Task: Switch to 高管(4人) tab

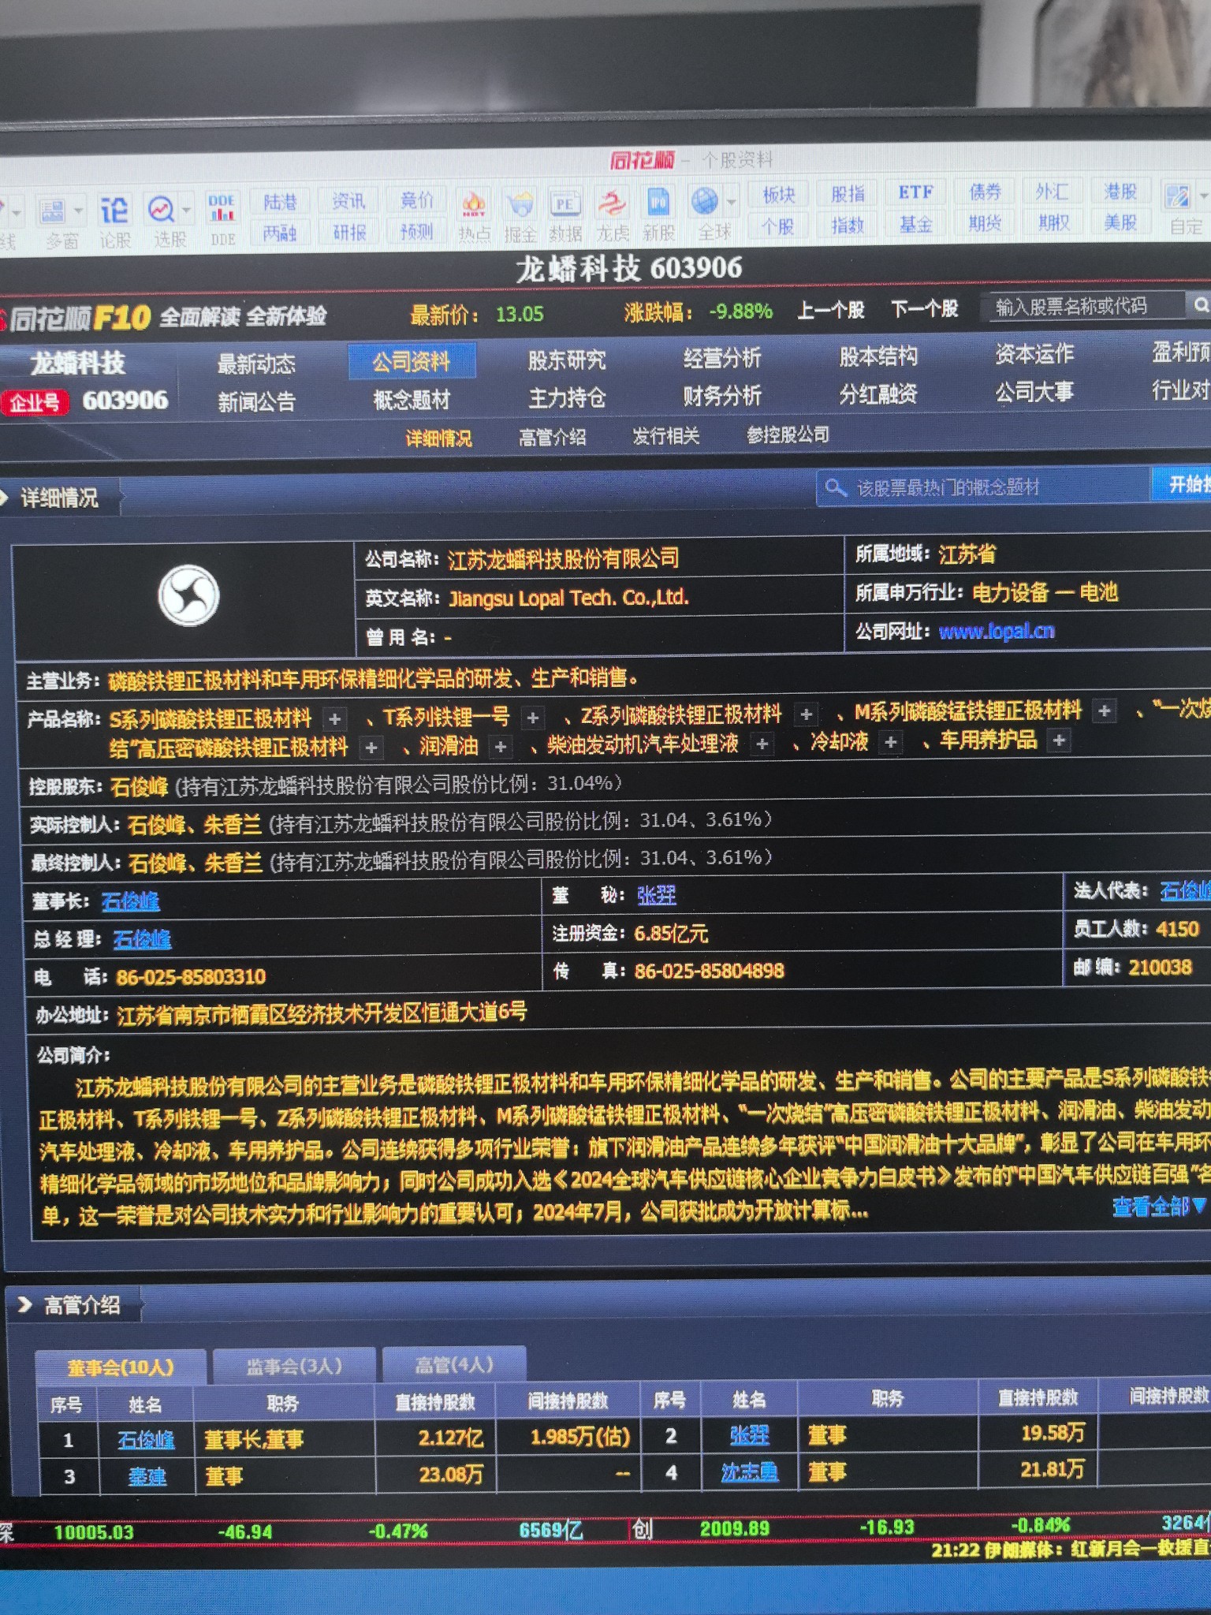Action: pyautogui.click(x=454, y=1364)
